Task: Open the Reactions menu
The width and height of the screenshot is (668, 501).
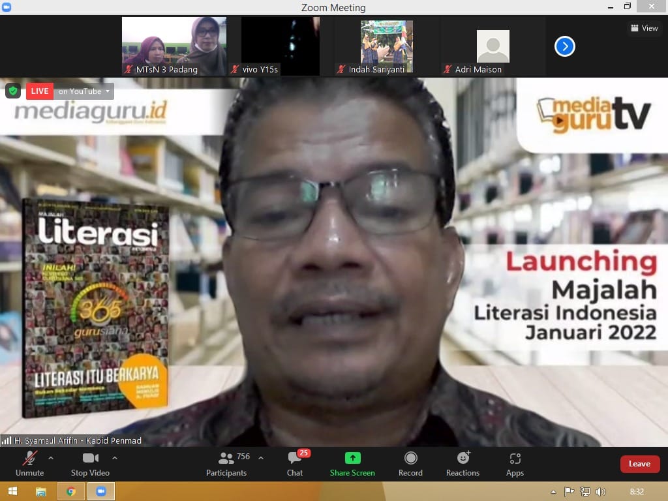Action: 463,464
